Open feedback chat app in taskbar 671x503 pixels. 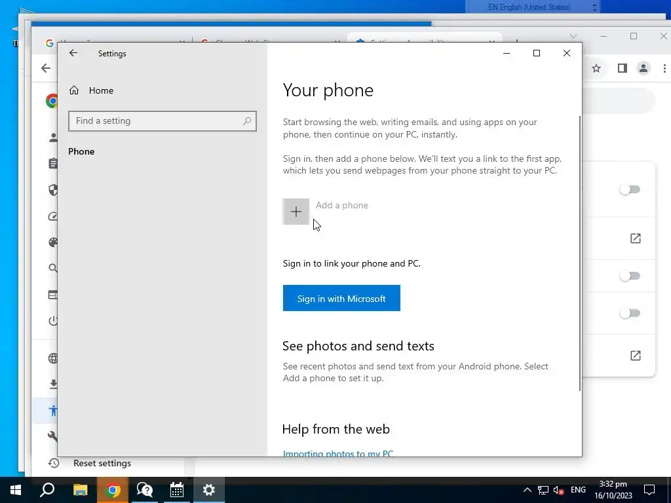click(145, 490)
